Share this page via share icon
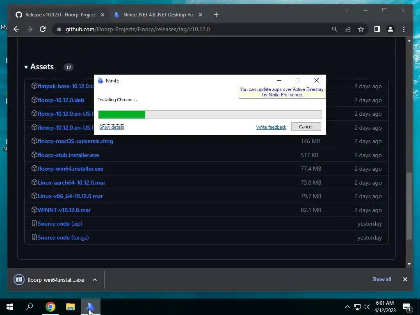This screenshot has height=315, width=420. click(x=348, y=29)
